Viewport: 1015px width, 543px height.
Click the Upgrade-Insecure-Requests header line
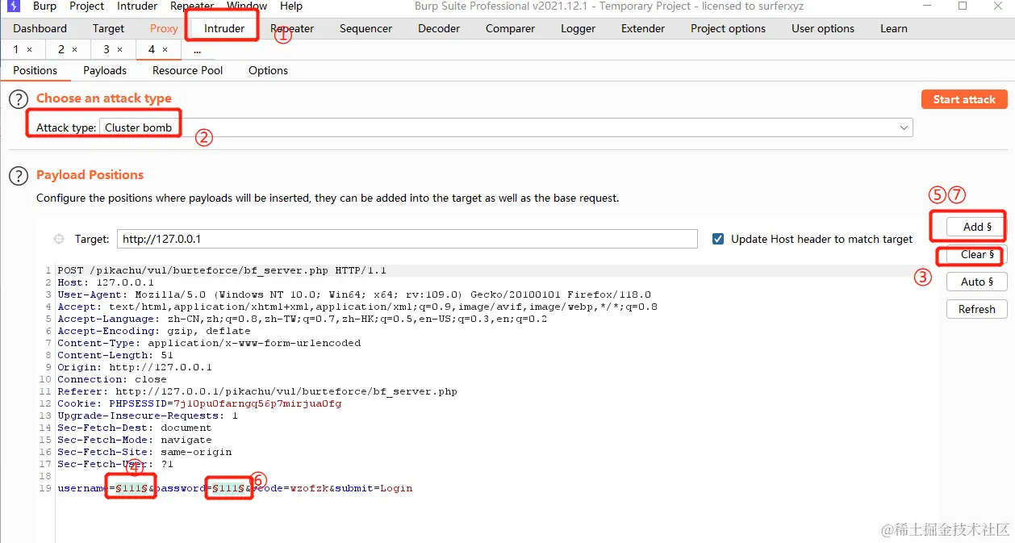(148, 416)
